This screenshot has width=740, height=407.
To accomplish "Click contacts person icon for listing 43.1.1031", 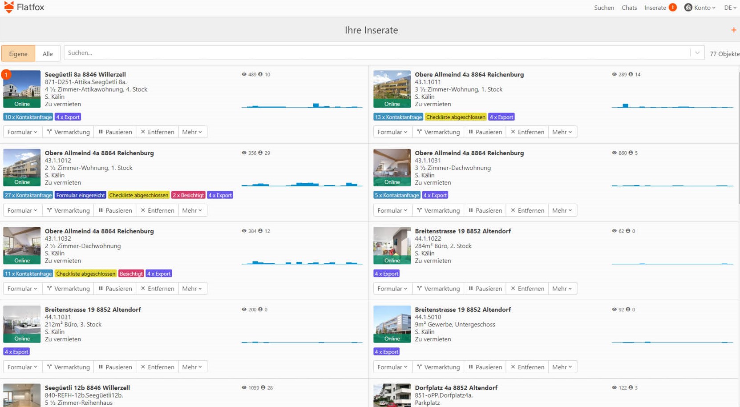I will (x=631, y=153).
